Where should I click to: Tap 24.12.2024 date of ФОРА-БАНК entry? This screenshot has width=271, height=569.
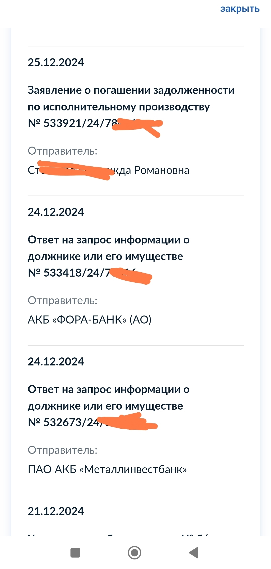[56, 212]
